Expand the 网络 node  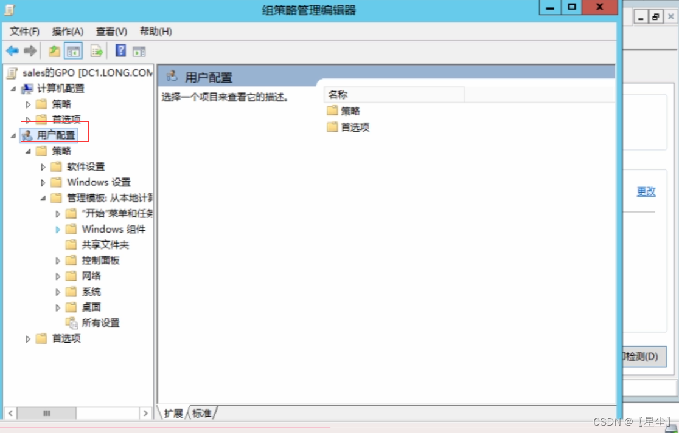[58, 276]
